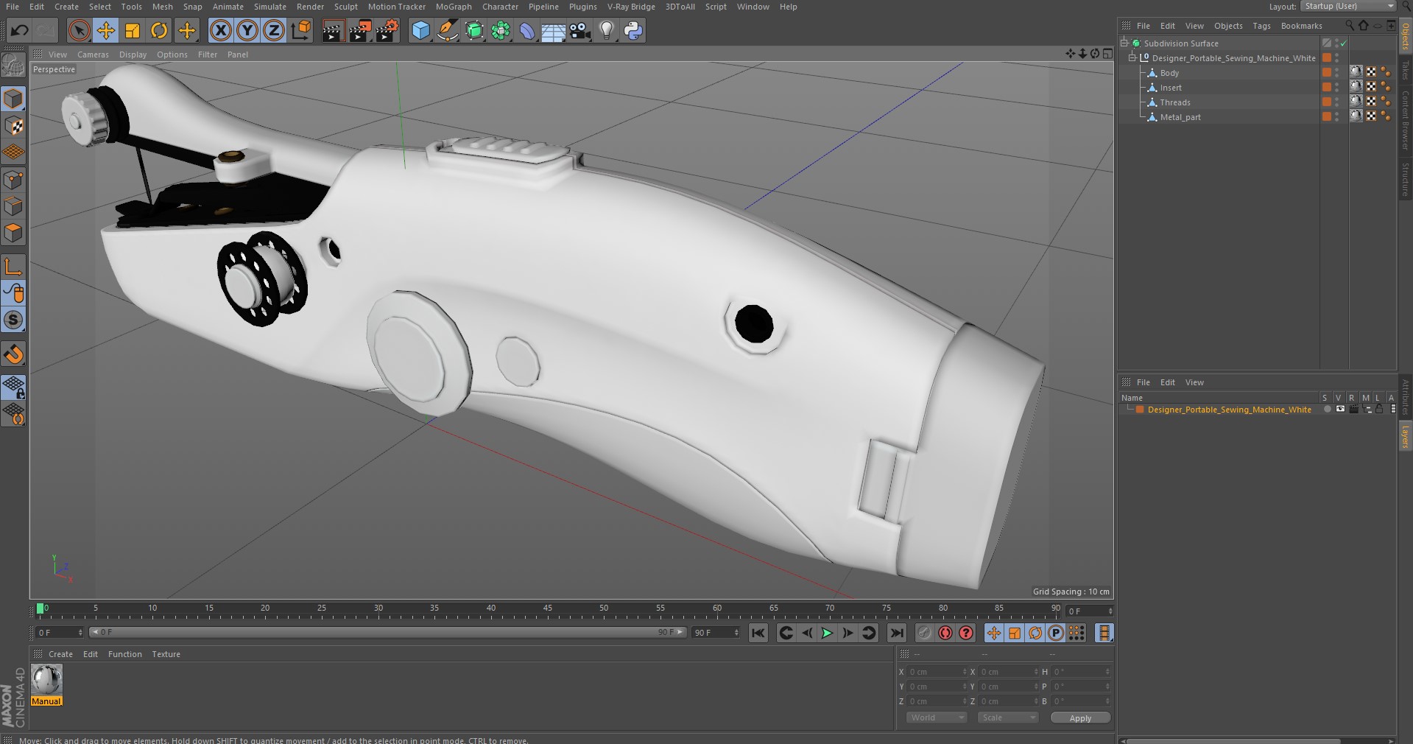Add a Camera object

580,30
